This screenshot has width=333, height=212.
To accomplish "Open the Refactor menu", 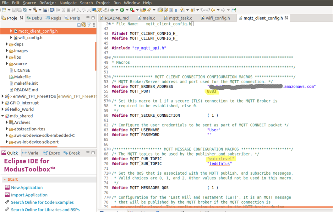I will pos(48,3).
